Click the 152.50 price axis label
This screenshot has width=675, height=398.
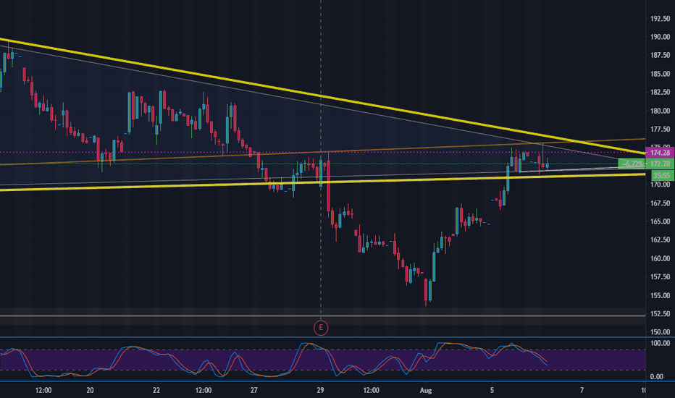(x=660, y=313)
